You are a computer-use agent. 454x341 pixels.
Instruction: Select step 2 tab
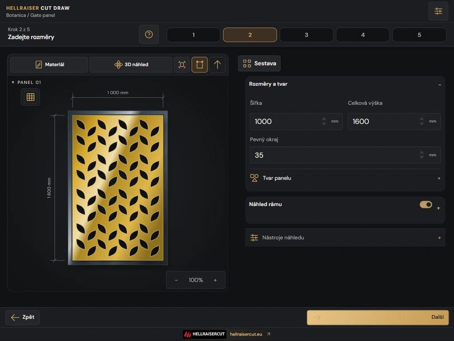(250, 35)
